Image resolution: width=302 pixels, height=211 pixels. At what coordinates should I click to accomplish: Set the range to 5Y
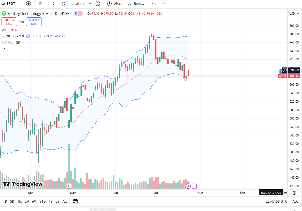tap(57, 202)
